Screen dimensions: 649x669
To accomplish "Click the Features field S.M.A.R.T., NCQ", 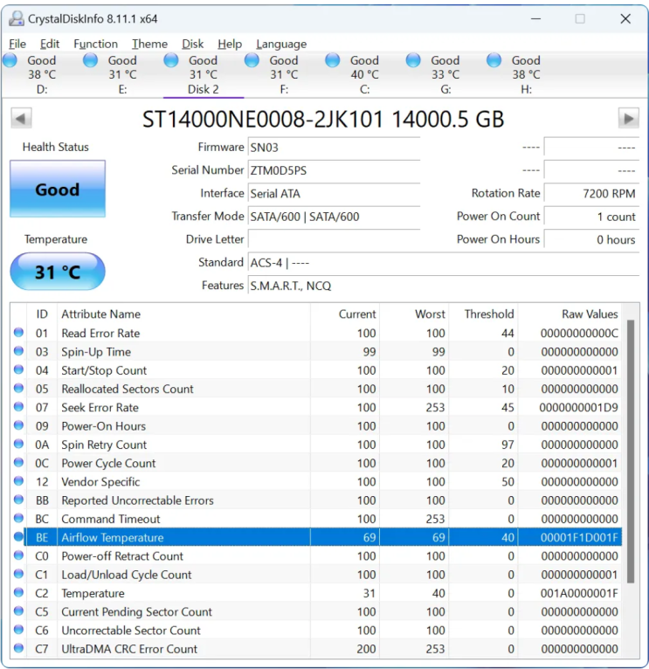I will pos(444,286).
